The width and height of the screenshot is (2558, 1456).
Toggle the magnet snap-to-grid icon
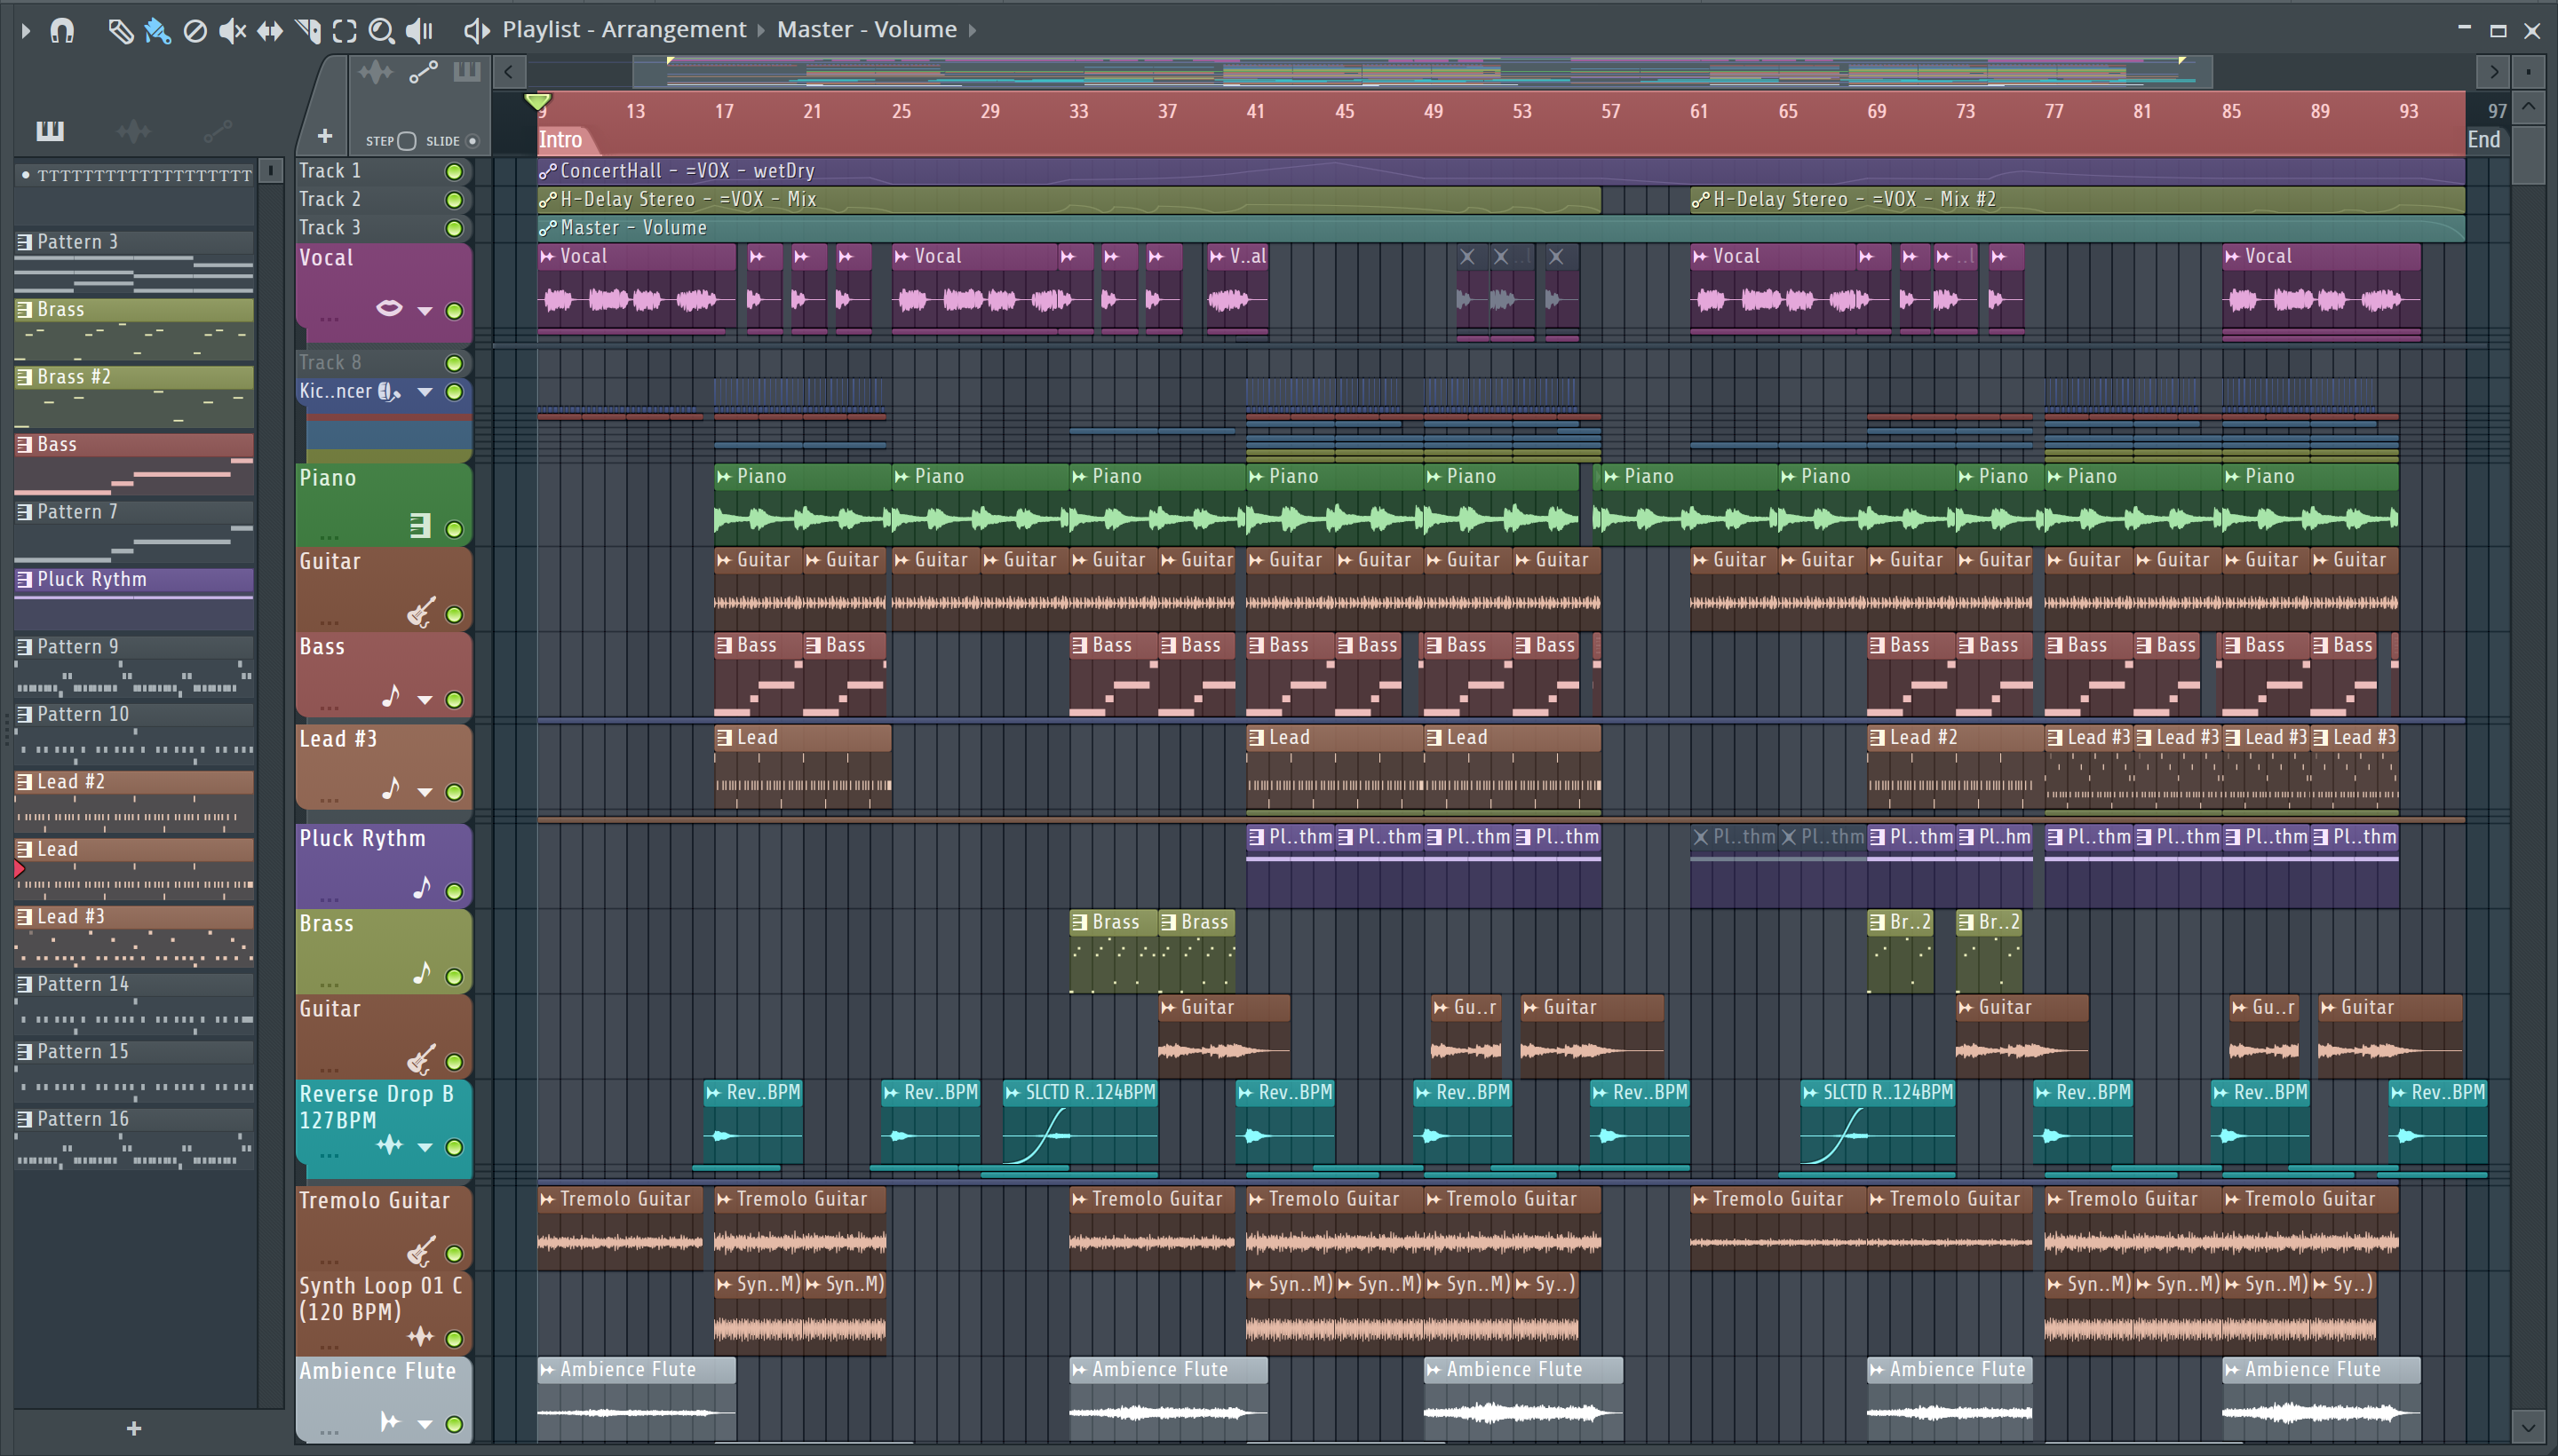(x=62, y=31)
